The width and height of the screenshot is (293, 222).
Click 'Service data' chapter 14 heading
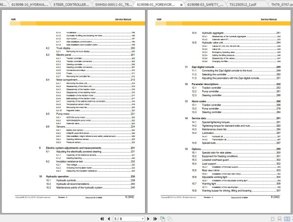click(199, 118)
